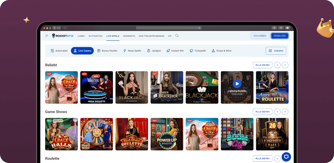Open the Drops & Wins category
334x163 pixels.
[x=221, y=51]
